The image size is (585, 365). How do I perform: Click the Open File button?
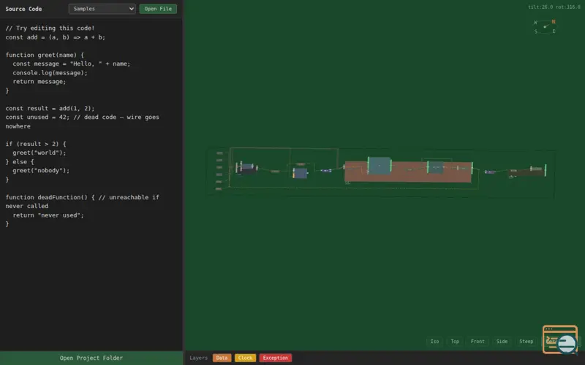[158, 9]
